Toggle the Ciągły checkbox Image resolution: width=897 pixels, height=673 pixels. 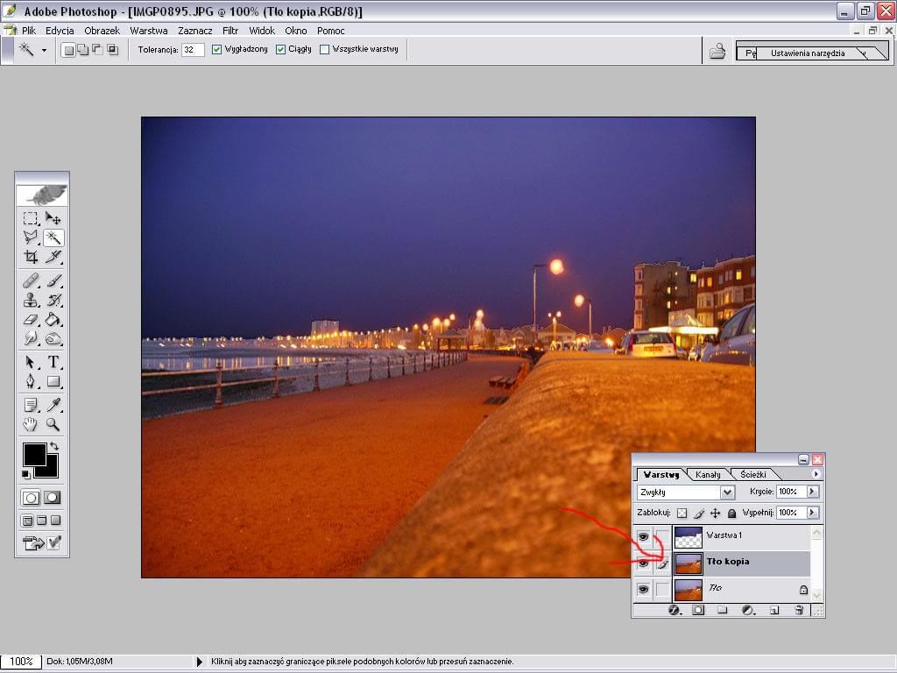click(280, 49)
